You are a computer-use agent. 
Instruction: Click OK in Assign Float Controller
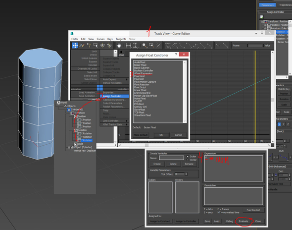161,135
